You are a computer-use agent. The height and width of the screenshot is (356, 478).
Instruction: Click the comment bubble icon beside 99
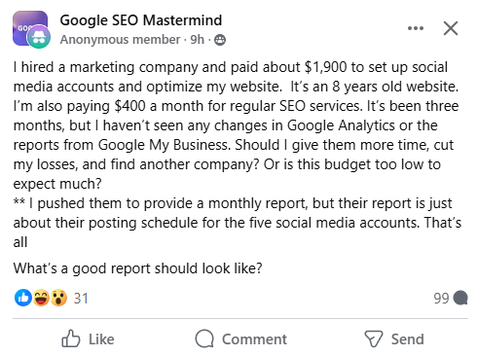[x=460, y=298]
